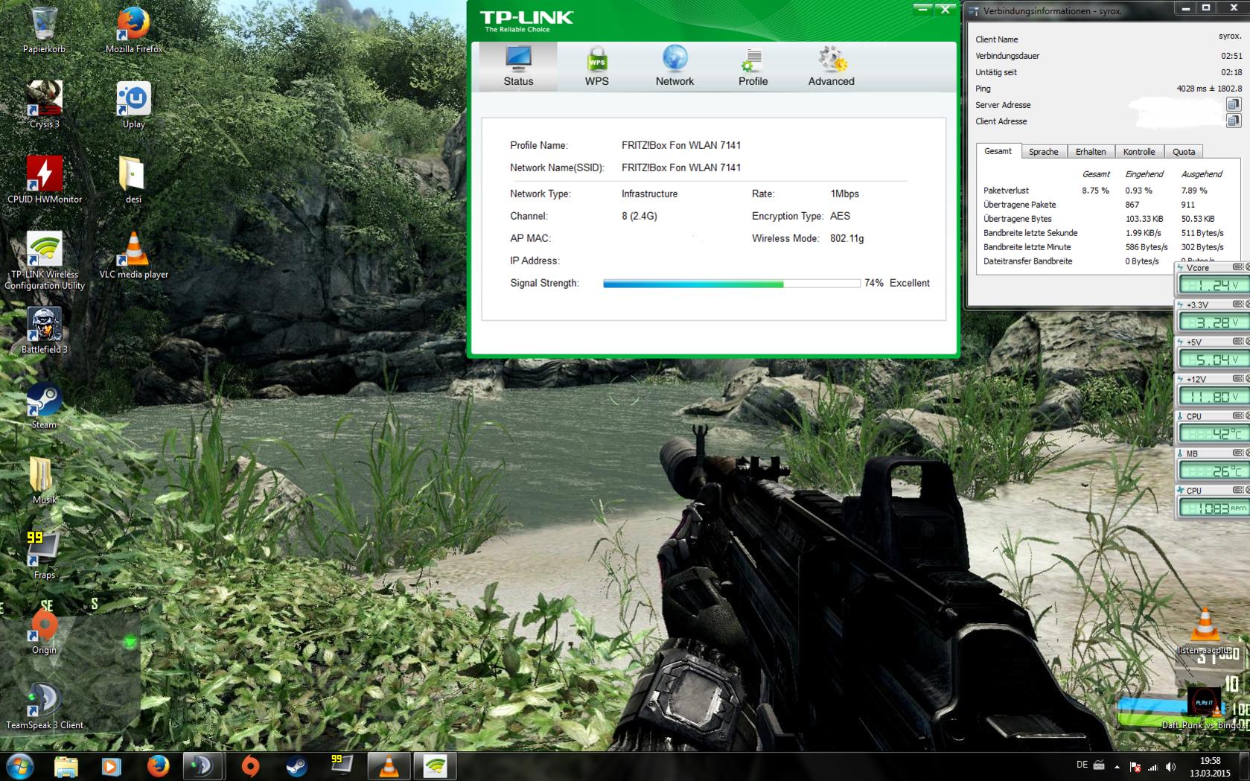The image size is (1250, 781).
Task: Open the network signal tray icon
Action: (x=1153, y=766)
